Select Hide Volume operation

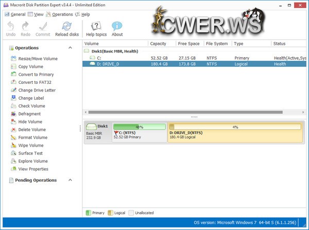click(x=26, y=122)
